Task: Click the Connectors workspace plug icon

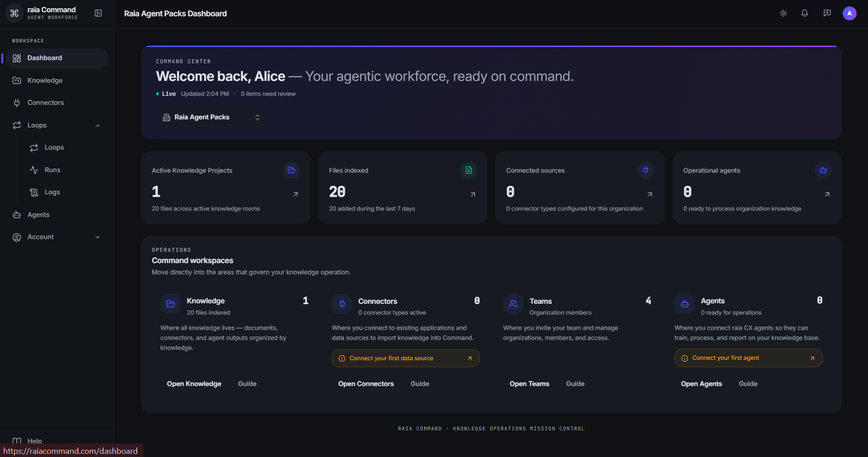Action: (342, 304)
